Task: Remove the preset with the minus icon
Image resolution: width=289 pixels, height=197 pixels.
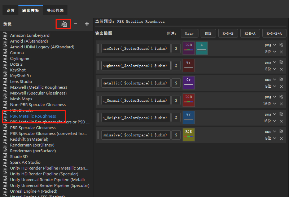Action: coord(75,24)
